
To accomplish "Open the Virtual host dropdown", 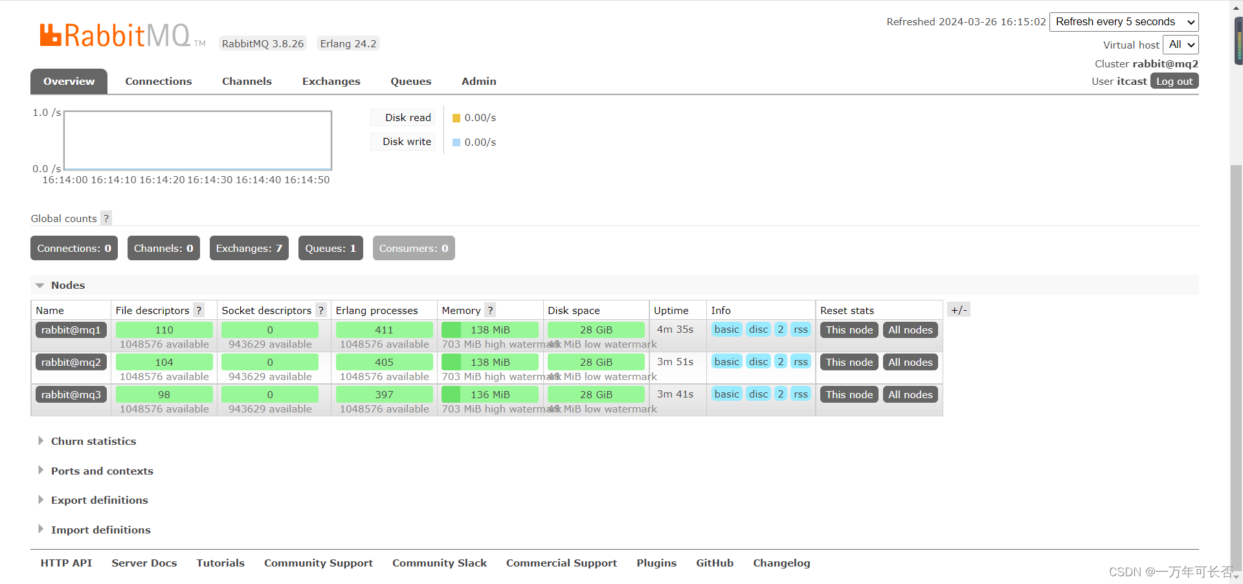I will [1181, 45].
